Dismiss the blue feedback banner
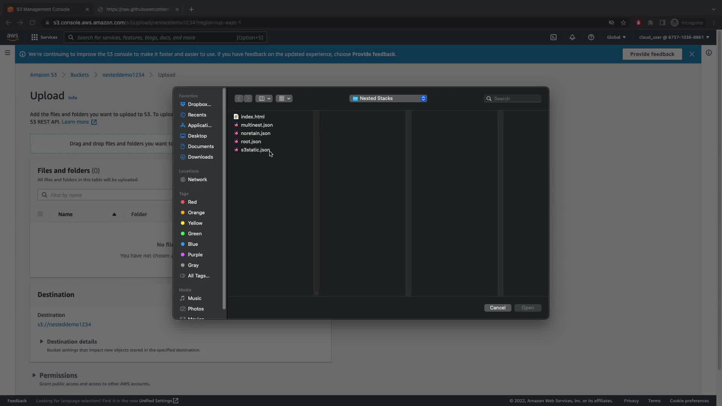 tap(692, 54)
